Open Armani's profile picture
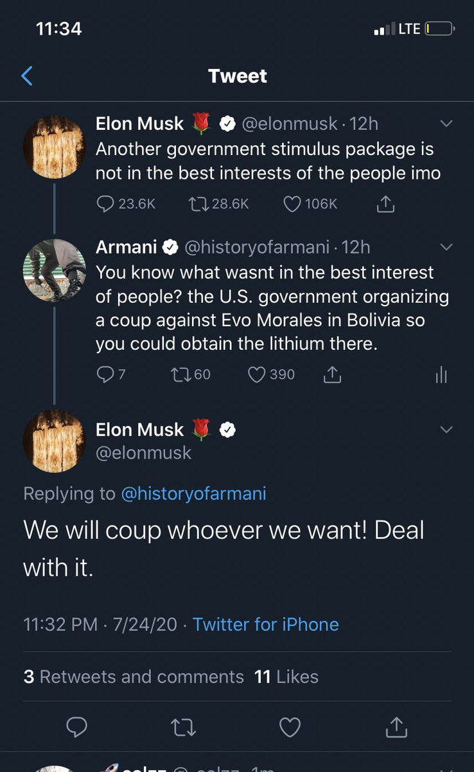474x772 pixels. tap(55, 270)
